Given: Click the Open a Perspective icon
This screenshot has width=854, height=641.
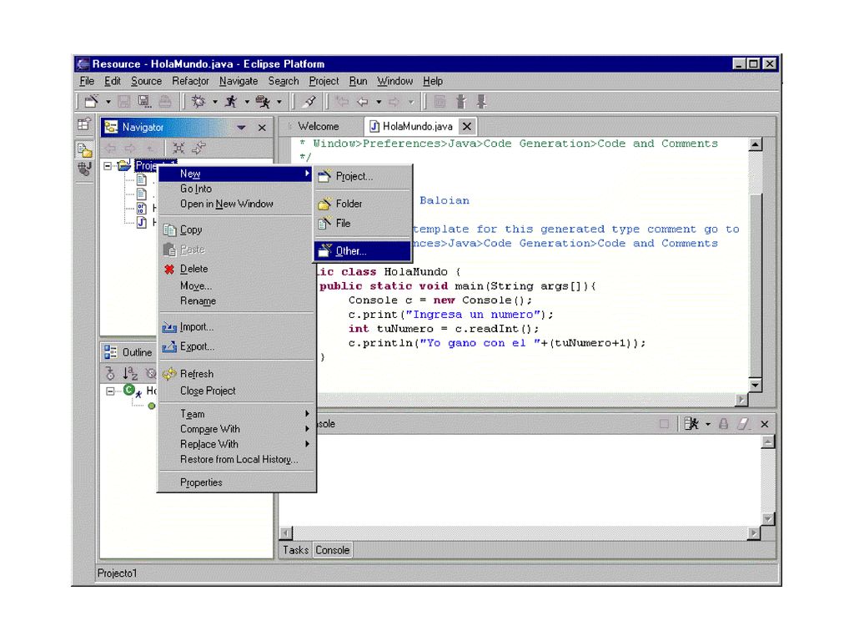Looking at the screenshot, I should [84, 124].
